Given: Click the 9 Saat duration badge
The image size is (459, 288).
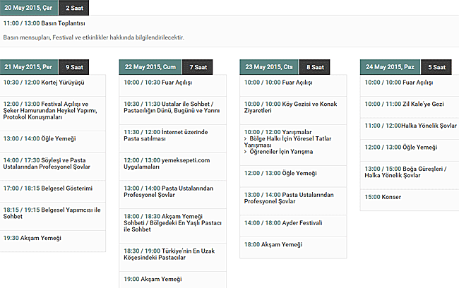Looking at the screenshot, I should [73, 67].
